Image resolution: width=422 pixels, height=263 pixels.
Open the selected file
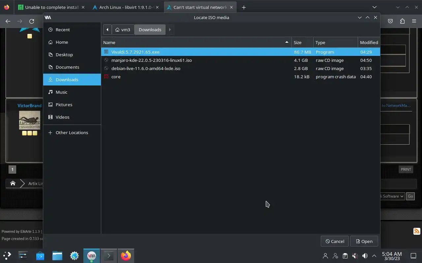(x=364, y=241)
